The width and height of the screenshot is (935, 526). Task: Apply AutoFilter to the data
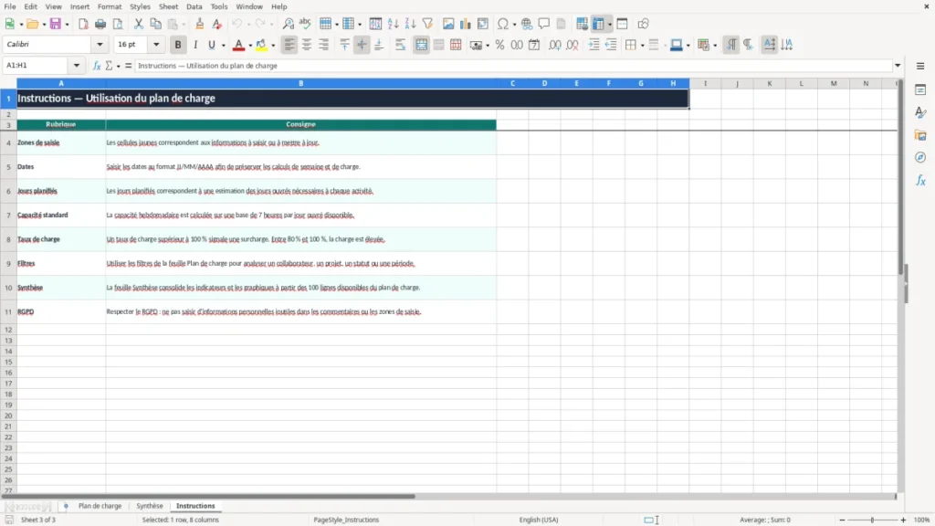pos(427,24)
